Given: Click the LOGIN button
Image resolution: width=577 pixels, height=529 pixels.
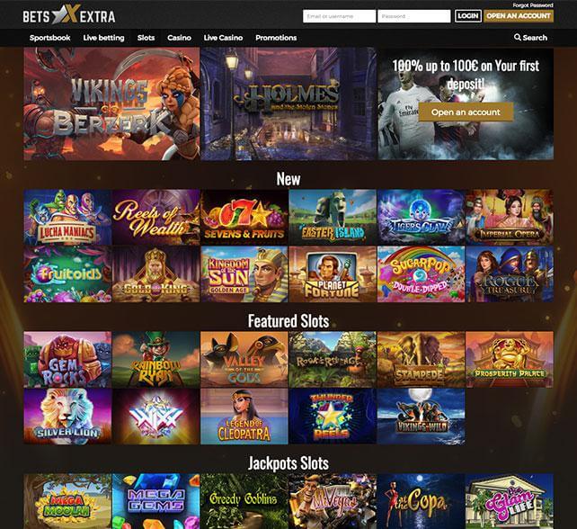Looking at the screenshot, I should click(x=467, y=16).
